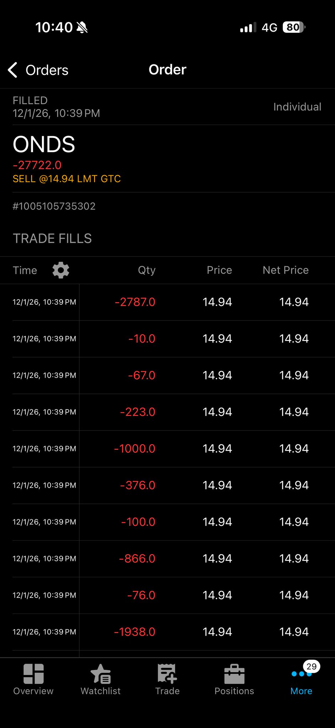The image size is (335, 728).
Task: Tap the silent bell status icon
Action: pyautogui.click(x=82, y=27)
